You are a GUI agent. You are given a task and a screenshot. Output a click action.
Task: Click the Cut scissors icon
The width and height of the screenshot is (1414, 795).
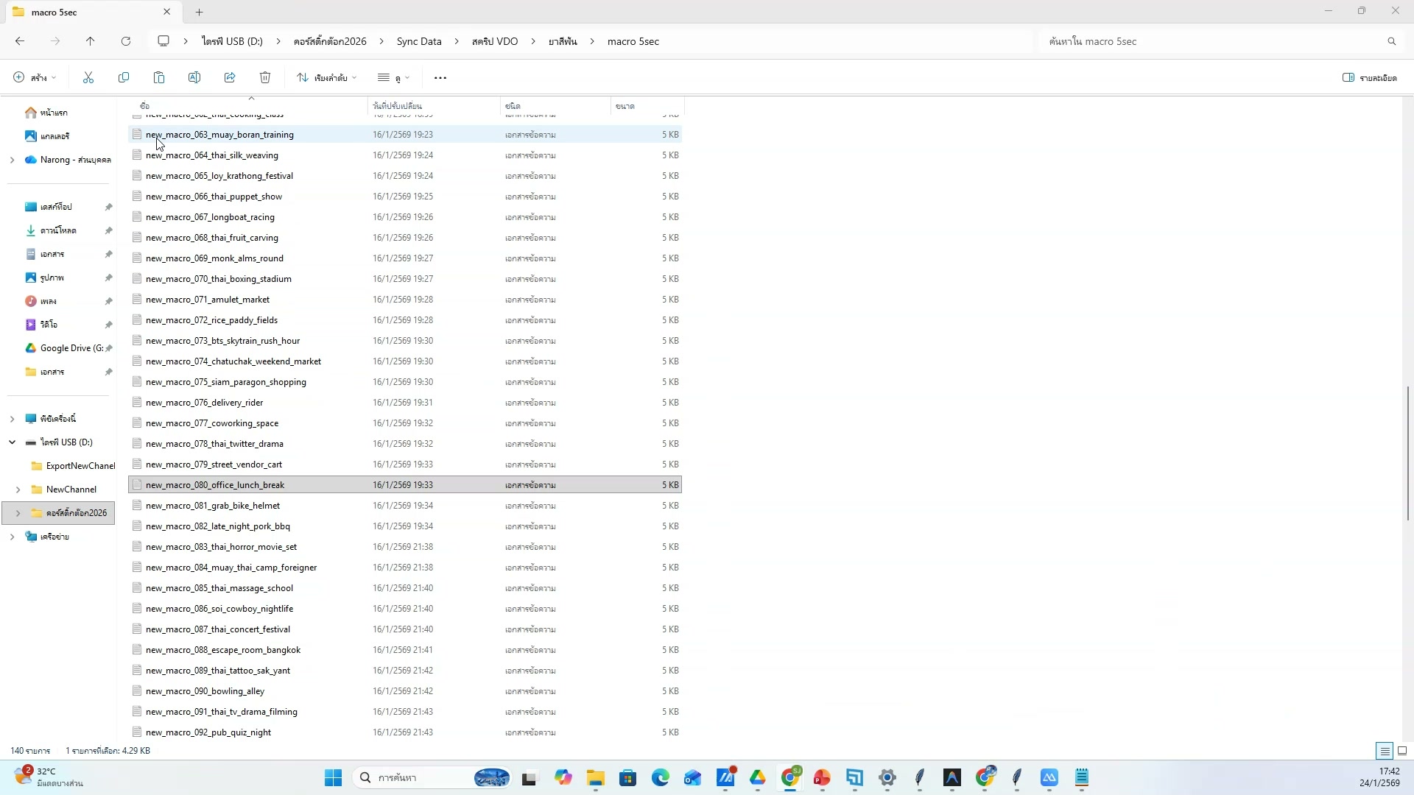tap(88, 77)
